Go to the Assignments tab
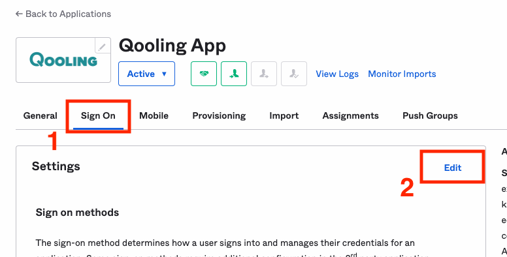The width and height of the screenshot is (507, 257). (350, 115)
